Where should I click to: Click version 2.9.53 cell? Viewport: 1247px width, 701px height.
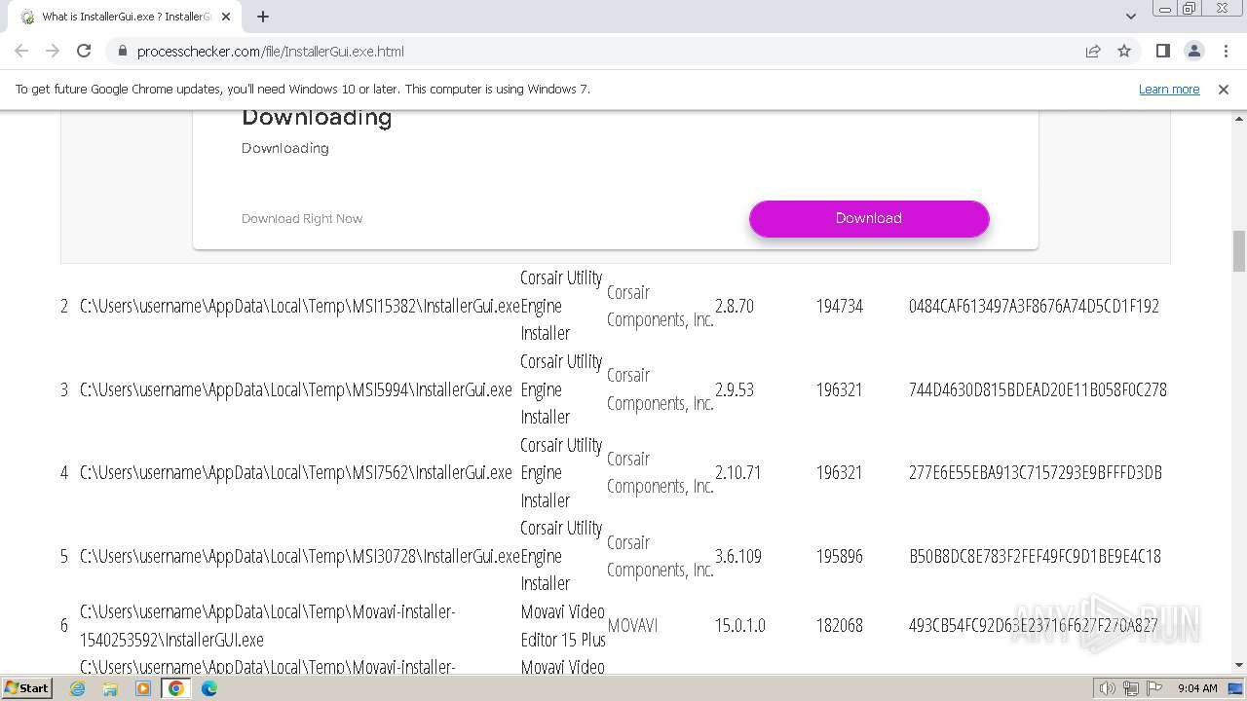point(735,389)
